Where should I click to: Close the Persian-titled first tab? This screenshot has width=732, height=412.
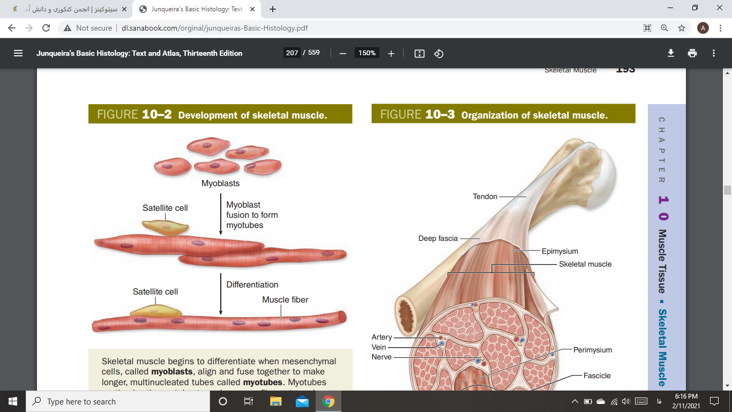pyautogui.click(x=124, y=9)
